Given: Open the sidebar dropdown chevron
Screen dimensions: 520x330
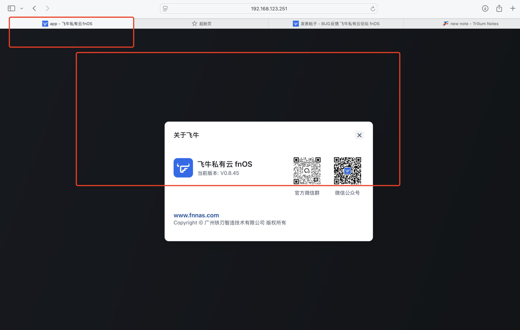Looking at the screenshot, I should 22,9.
